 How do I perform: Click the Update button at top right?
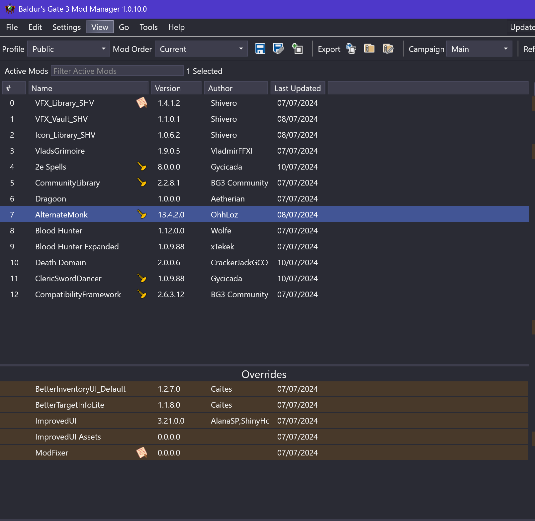521,27
